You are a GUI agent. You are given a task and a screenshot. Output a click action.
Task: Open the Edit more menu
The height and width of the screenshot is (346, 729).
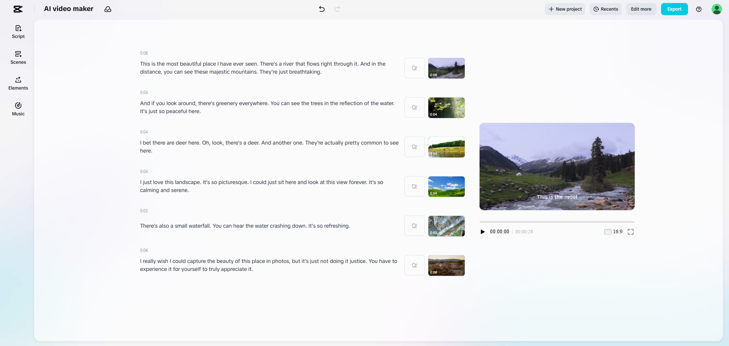point(641,9)
